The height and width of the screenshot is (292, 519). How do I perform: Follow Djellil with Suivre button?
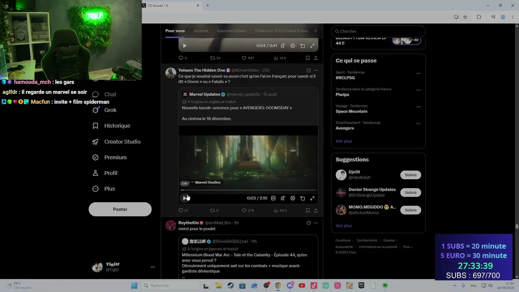[410, 175]
